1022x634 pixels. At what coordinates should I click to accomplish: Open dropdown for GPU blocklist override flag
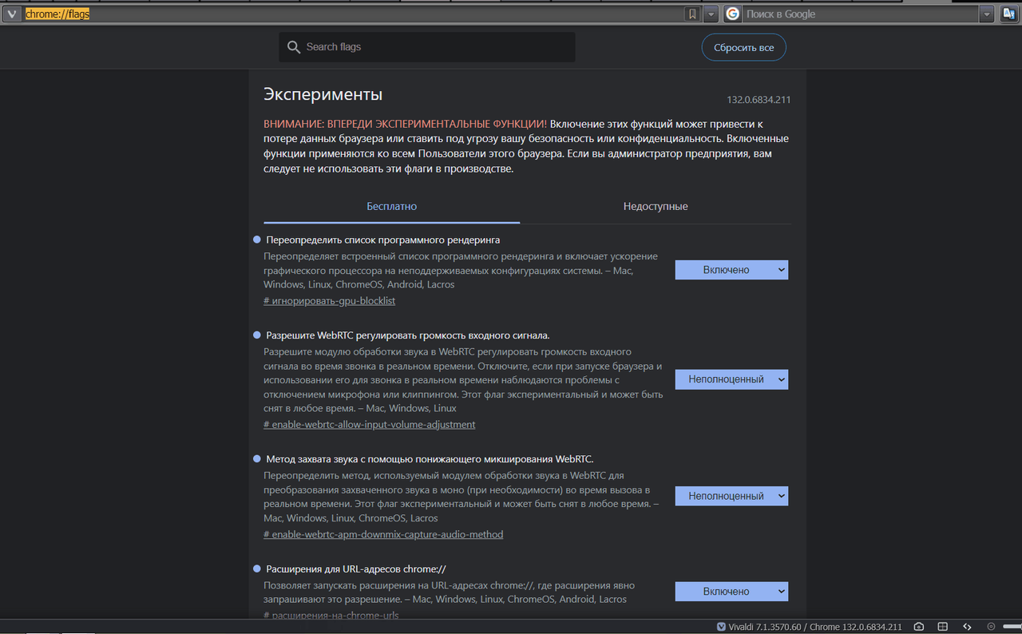731,270
